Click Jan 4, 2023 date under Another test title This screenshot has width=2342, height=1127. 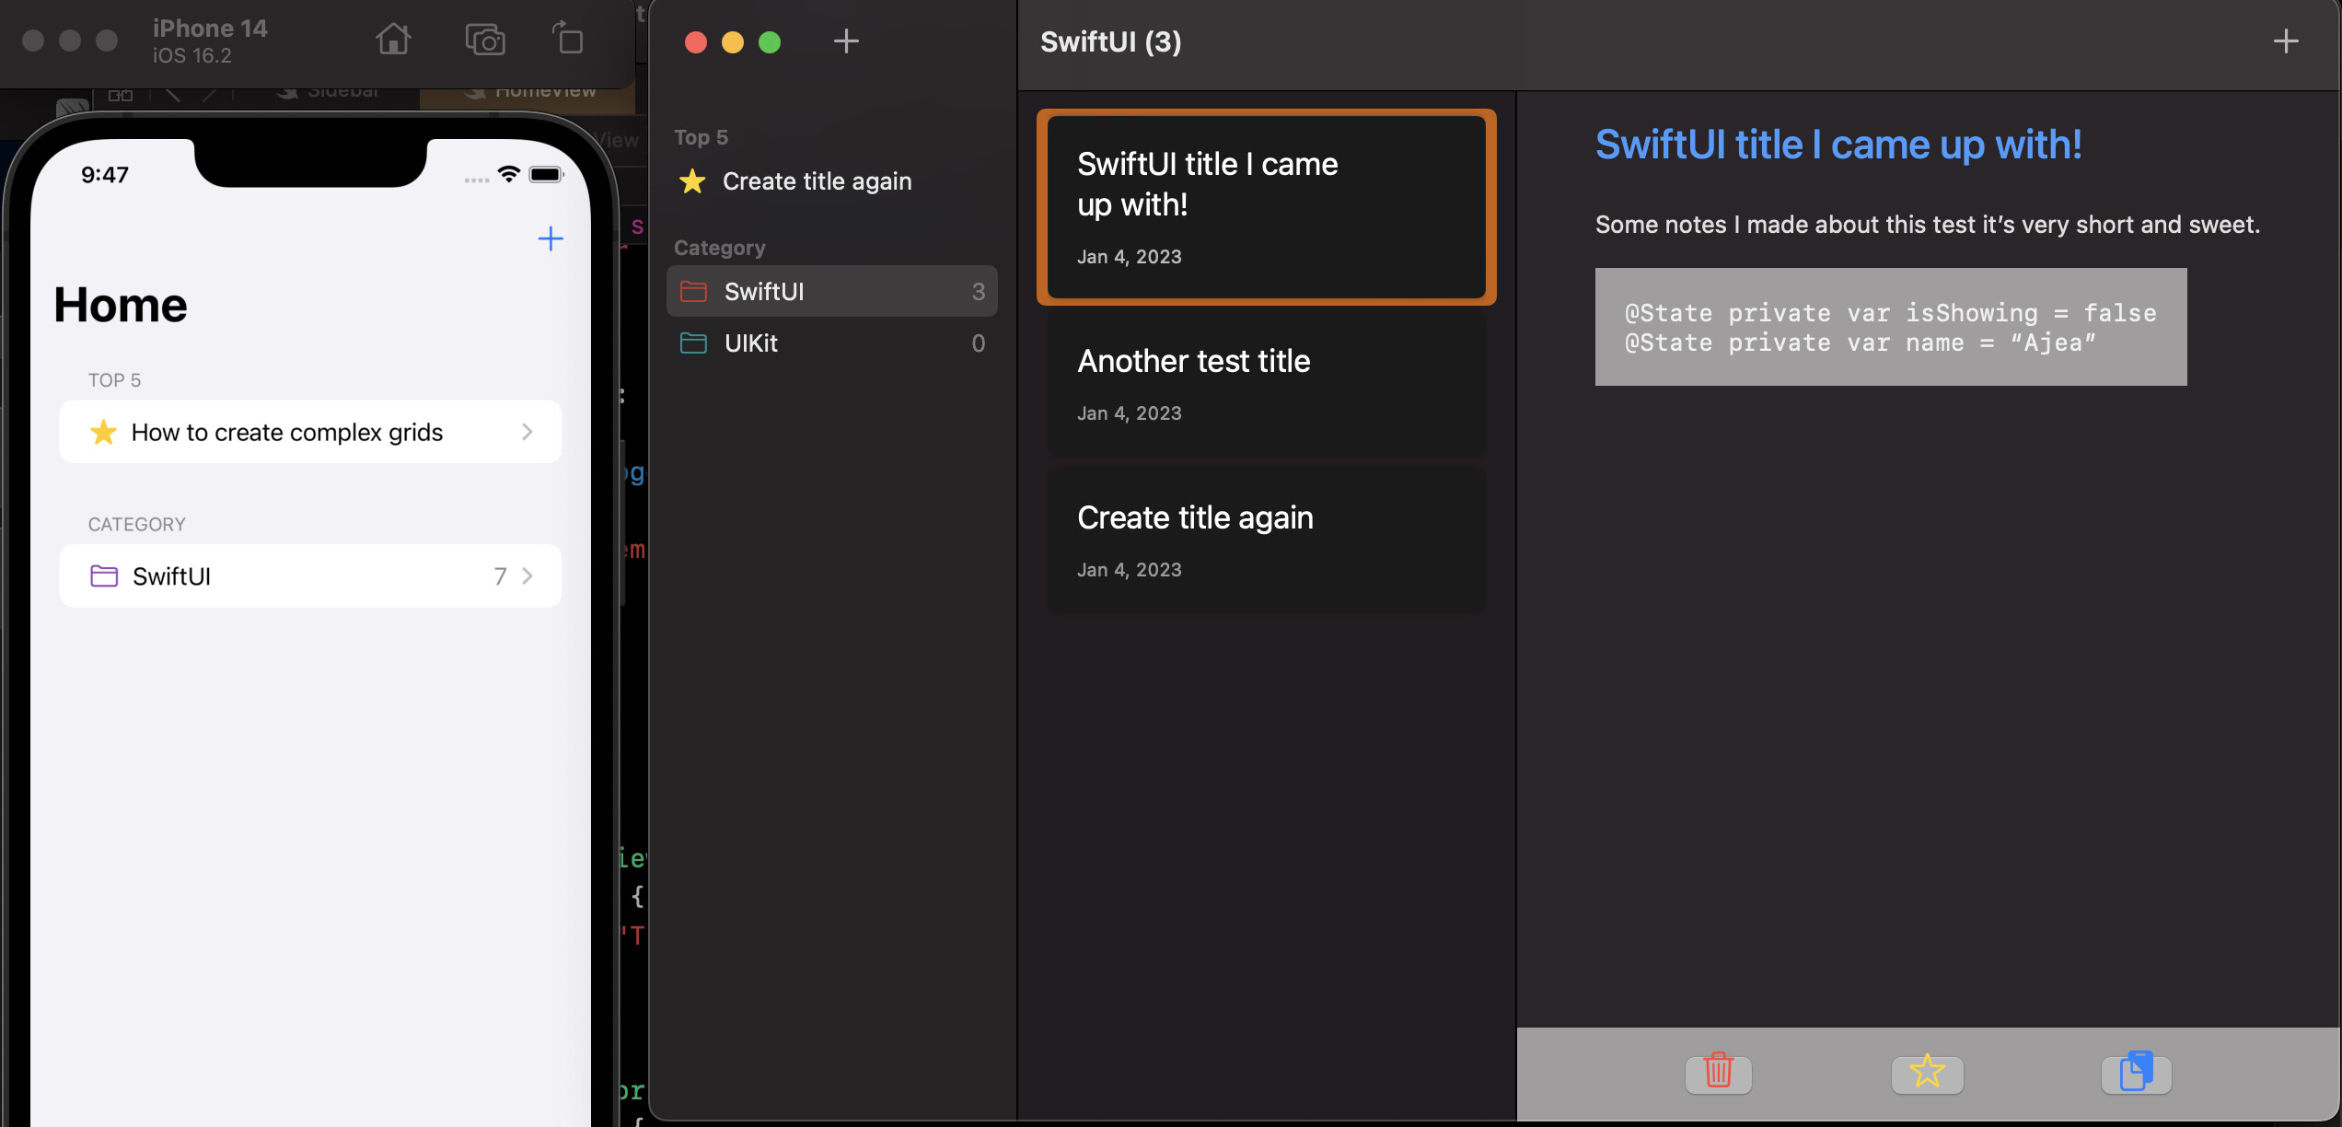click(1130, 413)
